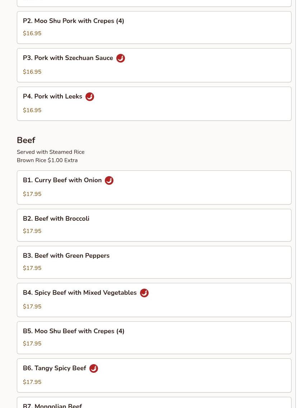Viewport: 303px width, 408px height.
Task: Click chili icon on Curry Beef with Onion
Action: [x=109, y=180]
